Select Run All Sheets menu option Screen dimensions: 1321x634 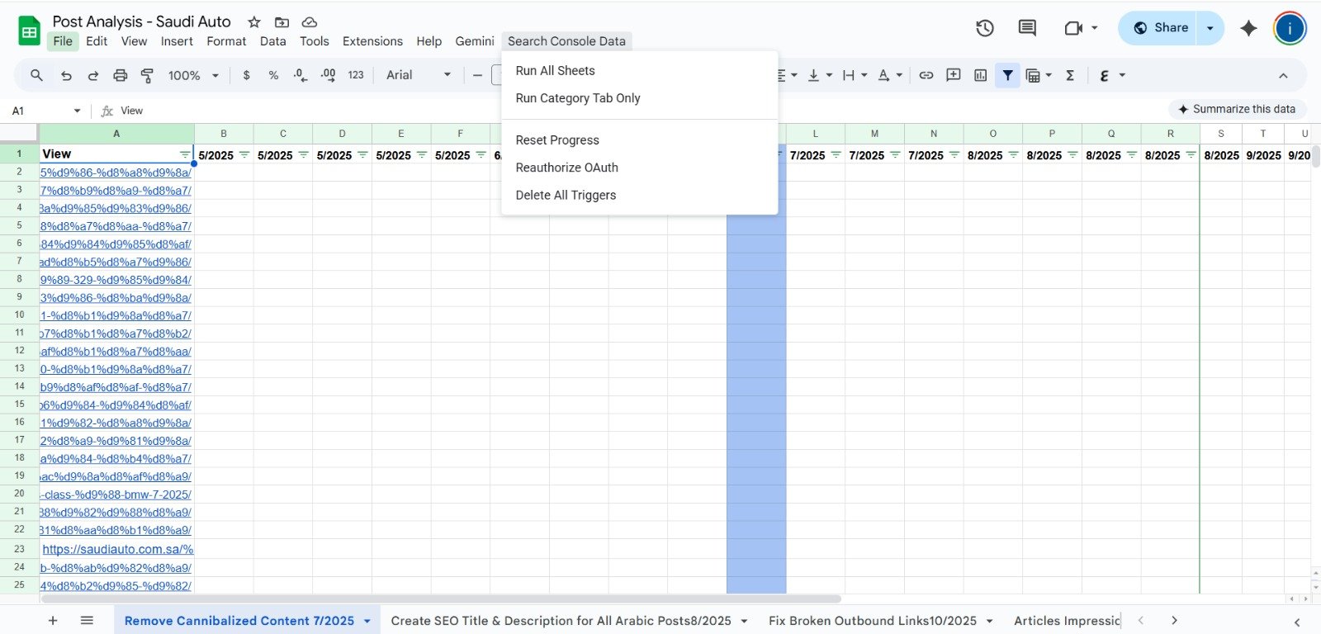[555, 71]
